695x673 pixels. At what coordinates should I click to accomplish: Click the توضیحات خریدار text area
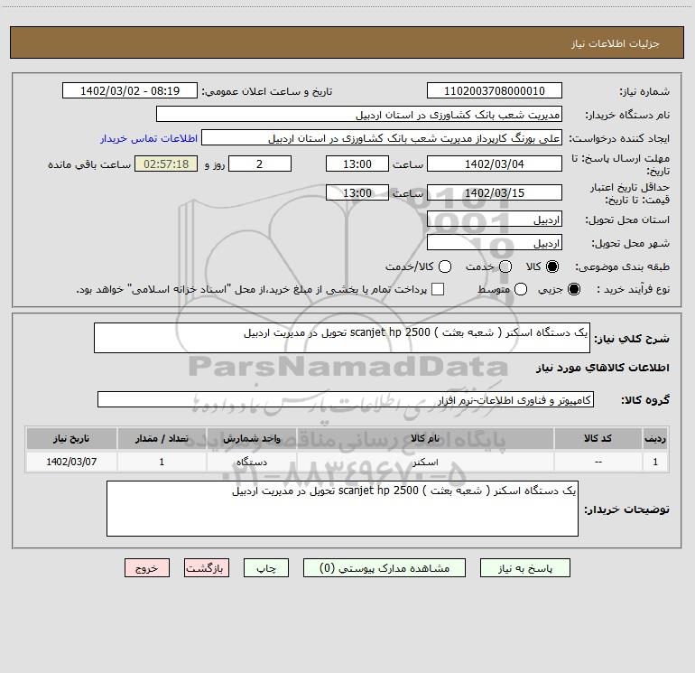pos(342,509)
